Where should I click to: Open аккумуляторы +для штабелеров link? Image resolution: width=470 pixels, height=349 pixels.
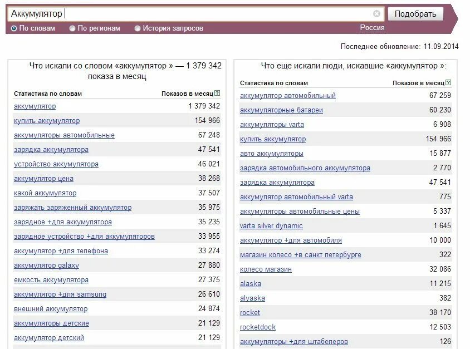point(294,341)
